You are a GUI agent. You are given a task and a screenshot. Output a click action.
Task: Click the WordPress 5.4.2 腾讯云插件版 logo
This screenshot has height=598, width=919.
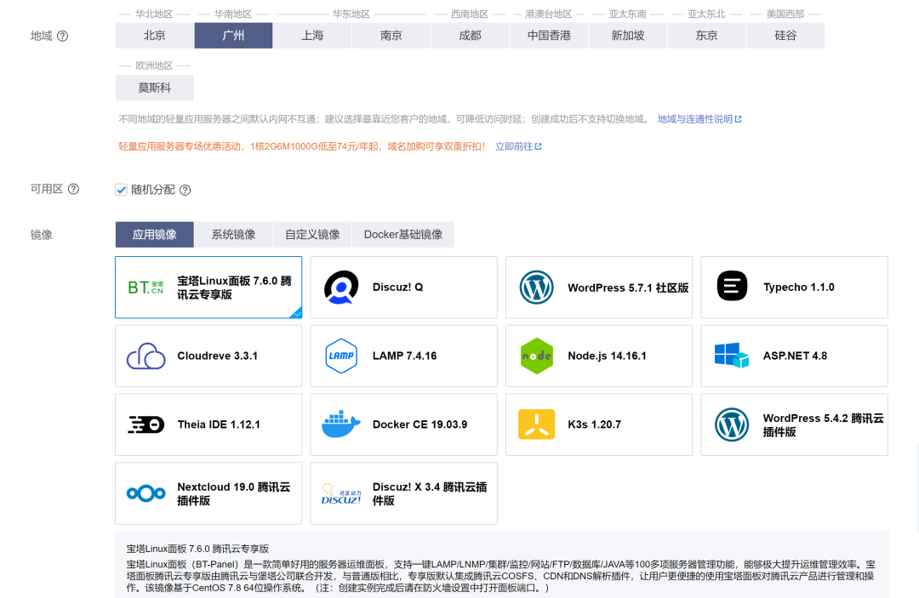point(732,424)
